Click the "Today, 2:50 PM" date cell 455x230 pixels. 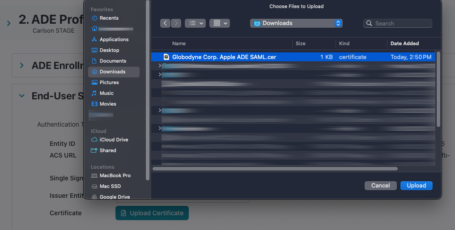(411, 57)
